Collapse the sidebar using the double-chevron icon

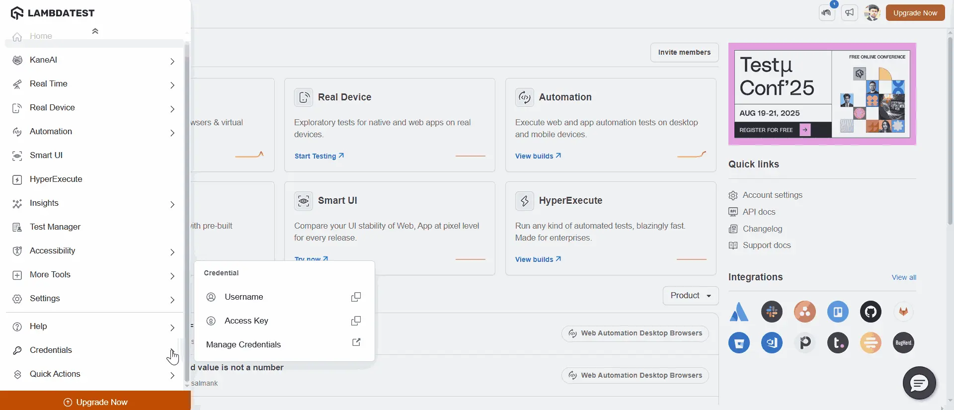click(95, 31)
